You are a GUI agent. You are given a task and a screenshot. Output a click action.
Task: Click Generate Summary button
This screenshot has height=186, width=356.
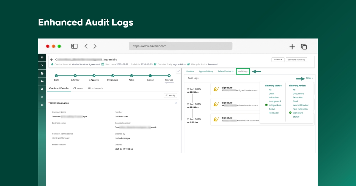[x=296, y=60]
